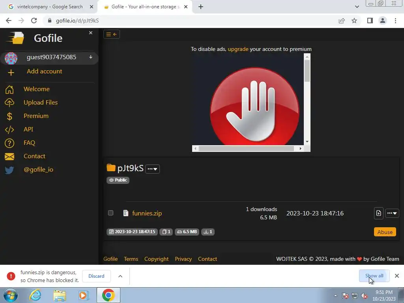The width and height of the screenshot is (404, 303).
Task: Open the Welcome menu item
Action: pos(37,89)
